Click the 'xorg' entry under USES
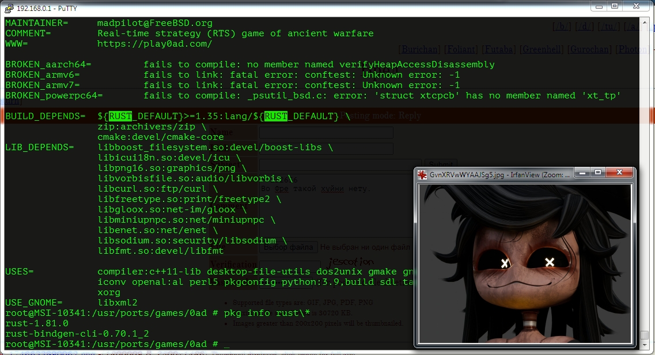This screenshot has width=655, height=355. point(109,292)
